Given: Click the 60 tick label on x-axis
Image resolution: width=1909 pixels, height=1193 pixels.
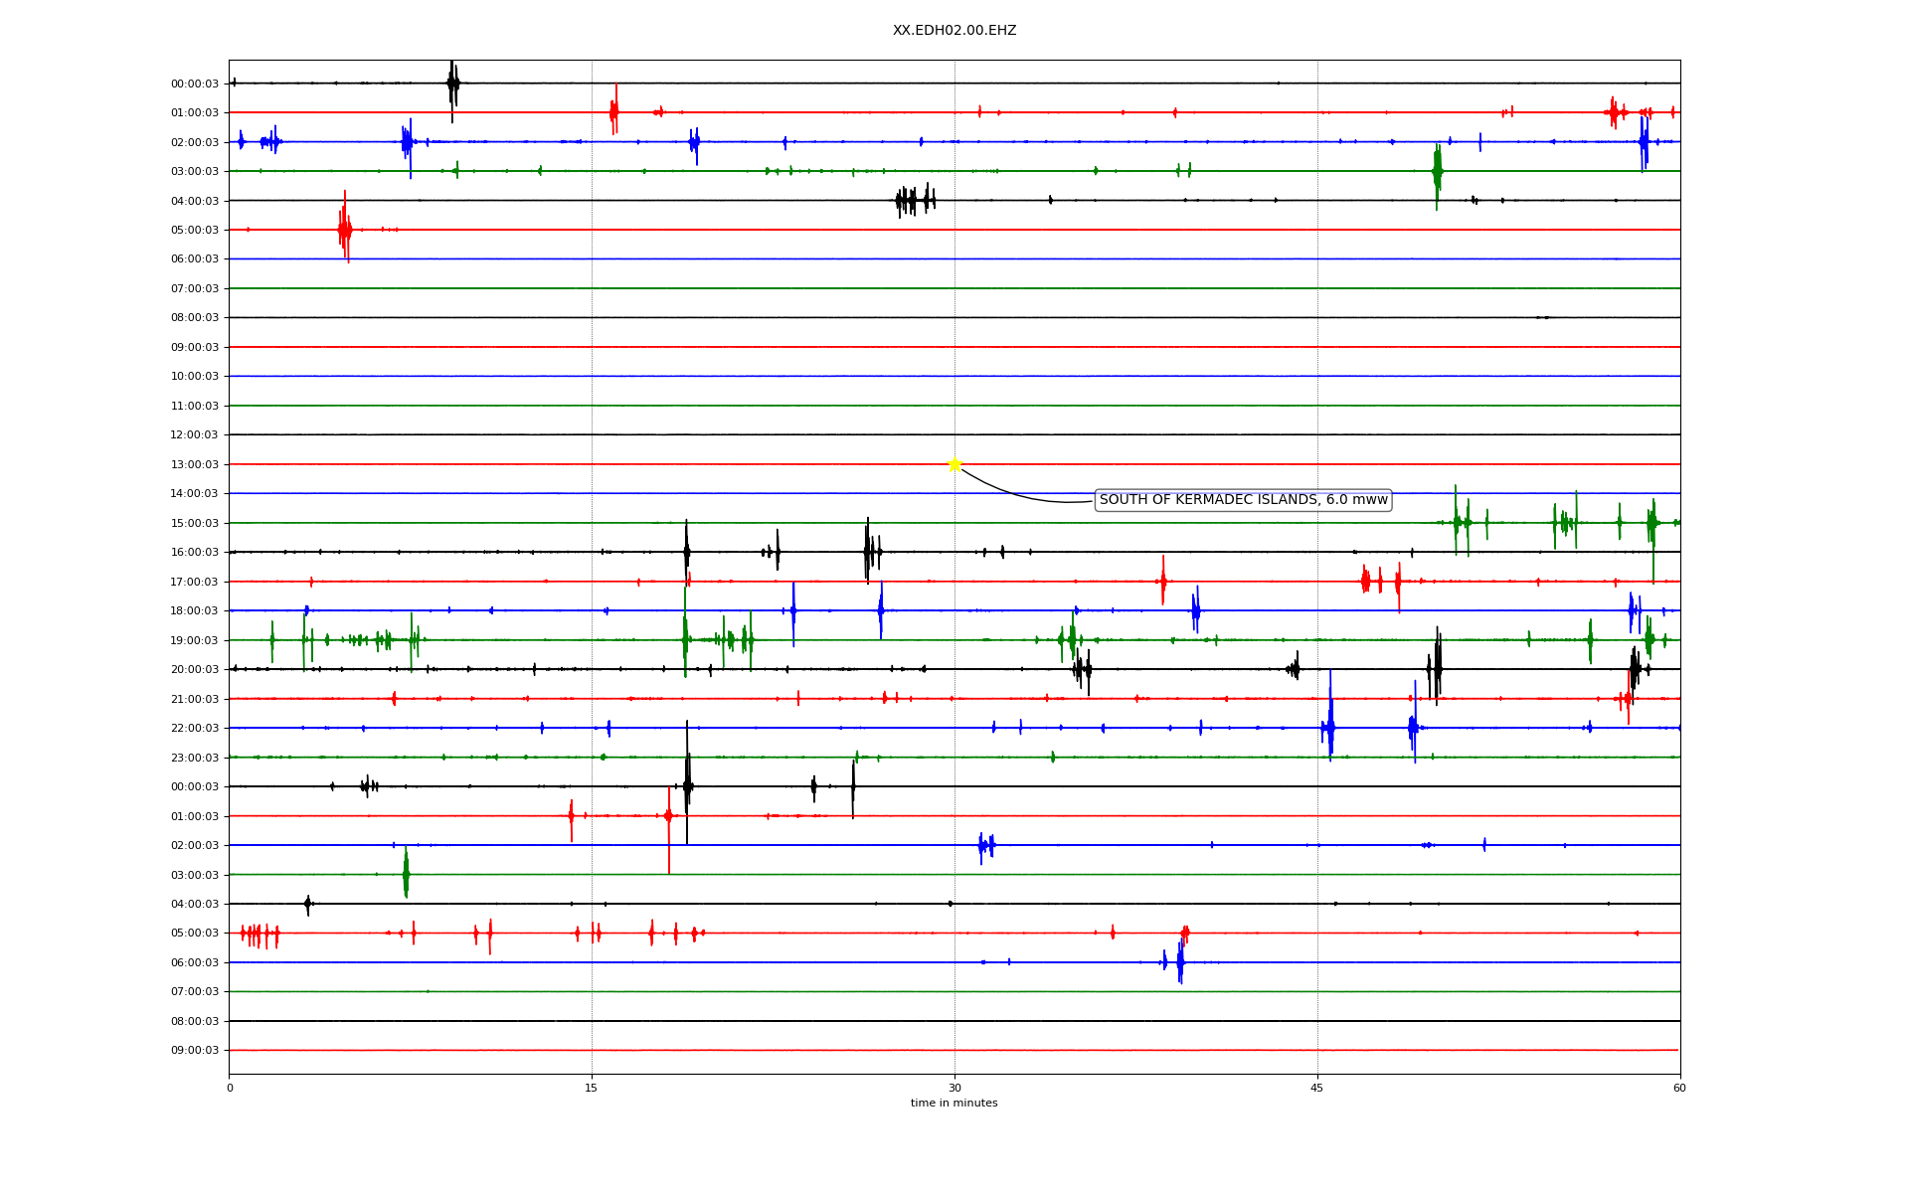Looking at the screenshot, I should pyautogui.click(x=1679, y=1088).
